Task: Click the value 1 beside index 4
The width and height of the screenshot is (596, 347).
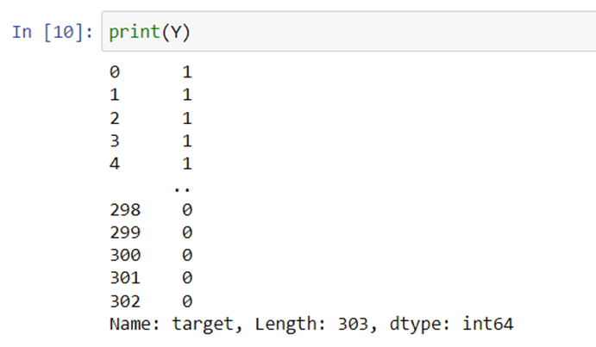Action: (187, 164)
